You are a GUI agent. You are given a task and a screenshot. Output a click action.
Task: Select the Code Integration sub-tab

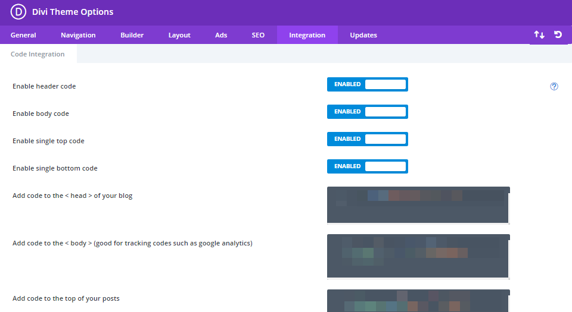38,54
